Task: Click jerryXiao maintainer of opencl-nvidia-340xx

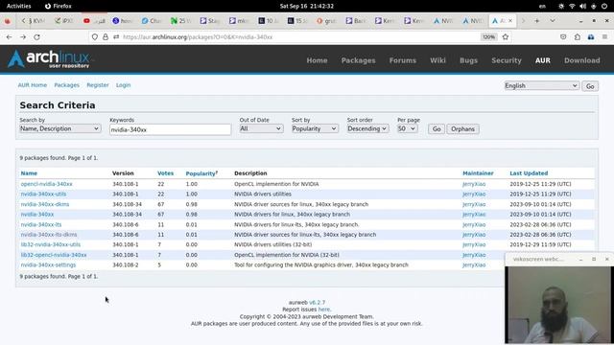Action: click(474, 184)
